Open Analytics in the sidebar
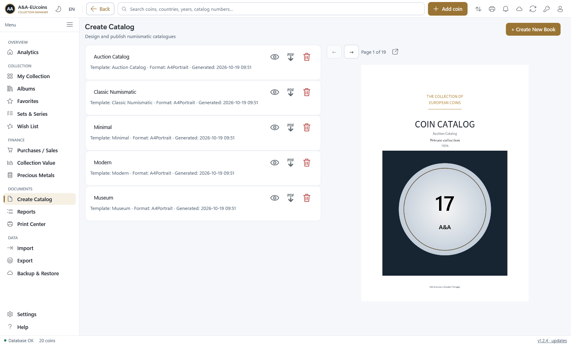This screenshot has height=345, width=571. pyautogui.click(x=39, y=52)
